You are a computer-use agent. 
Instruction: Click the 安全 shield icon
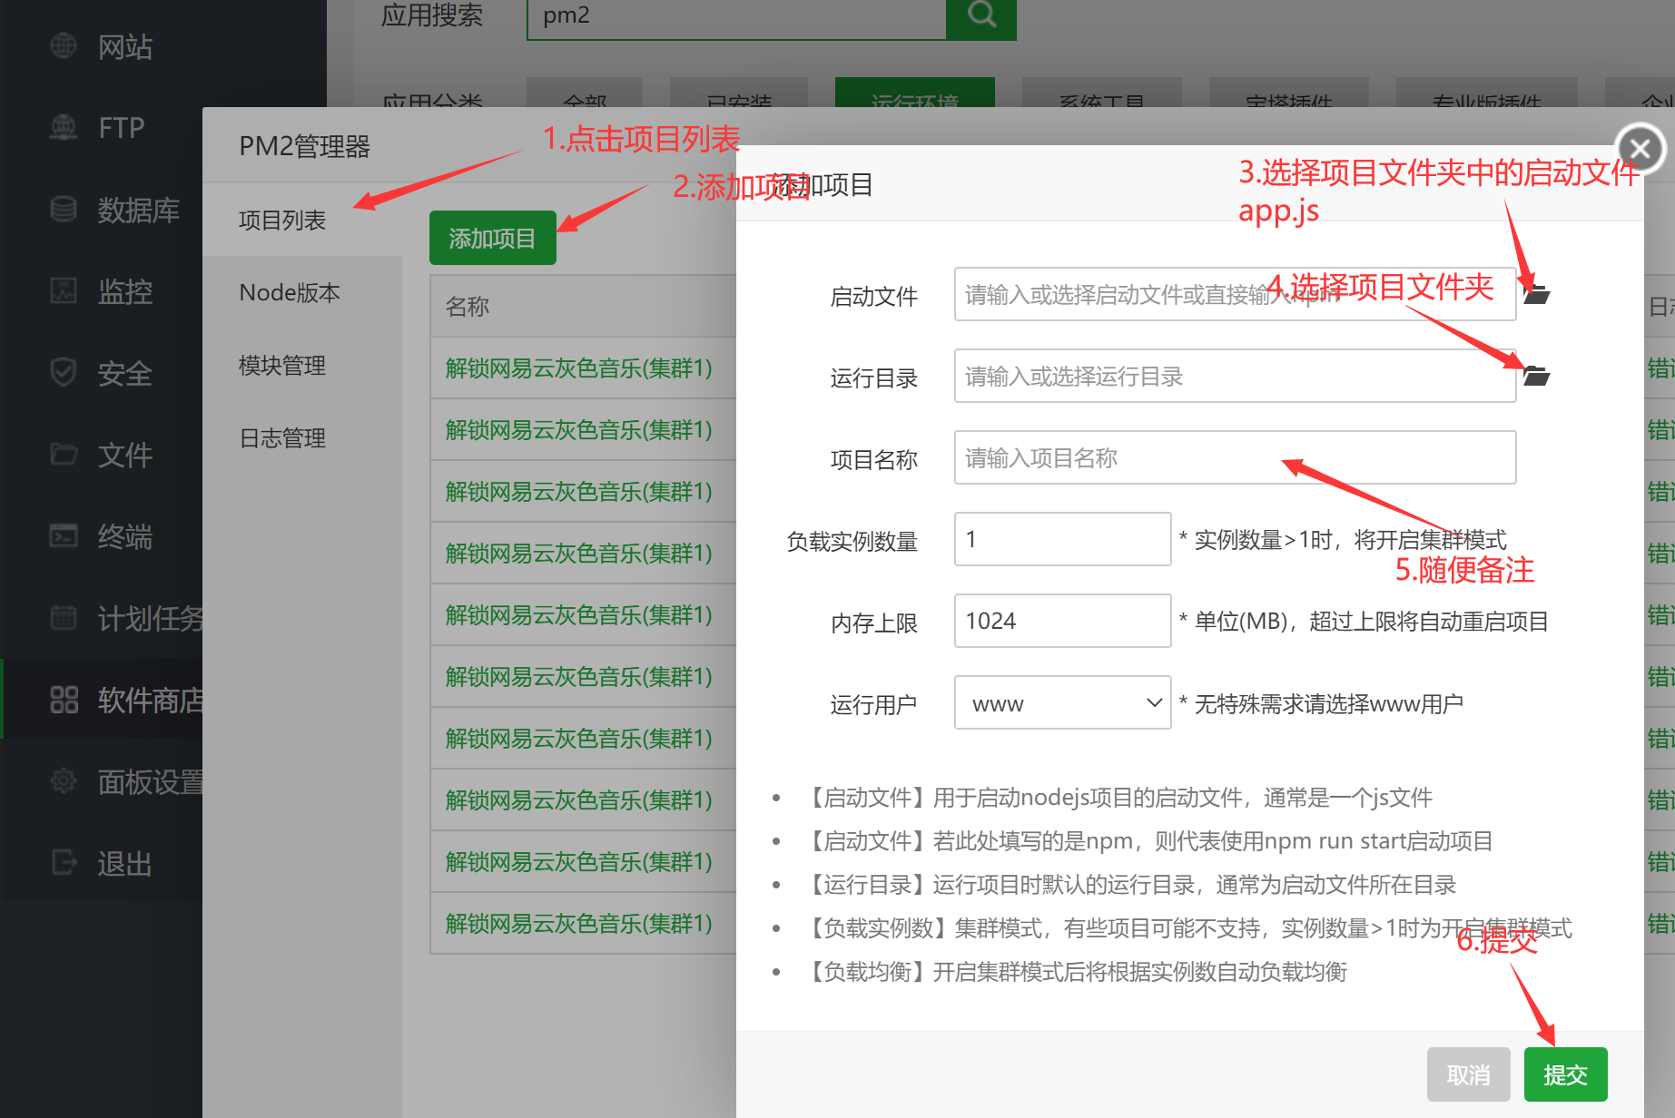[64, 372]
